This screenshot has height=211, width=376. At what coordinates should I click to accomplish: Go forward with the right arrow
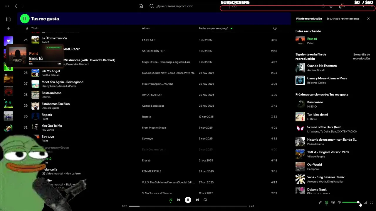point(23,6)
